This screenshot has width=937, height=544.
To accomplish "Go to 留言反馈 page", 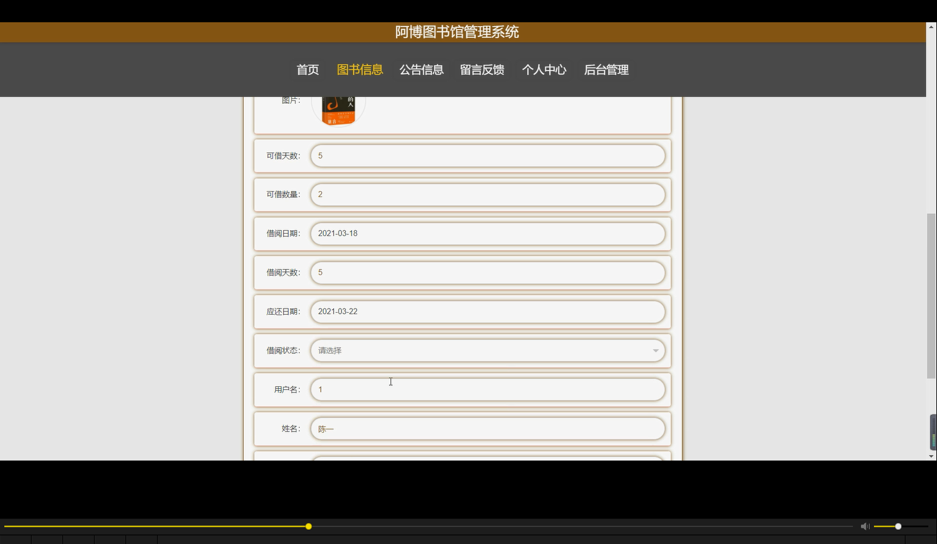I will pyautogui.click(x=483, y=70).
